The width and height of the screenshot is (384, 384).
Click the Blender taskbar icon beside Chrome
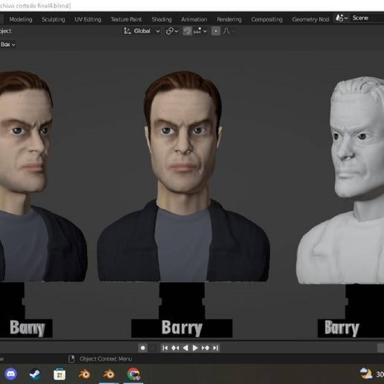click(x=109, y=374)
